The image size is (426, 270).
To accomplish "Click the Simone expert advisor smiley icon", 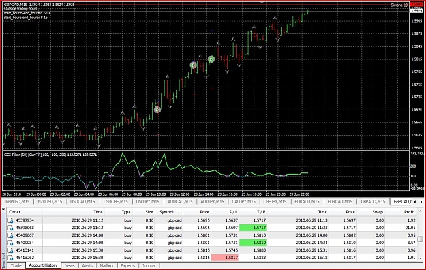I will [x=406, y=5].
